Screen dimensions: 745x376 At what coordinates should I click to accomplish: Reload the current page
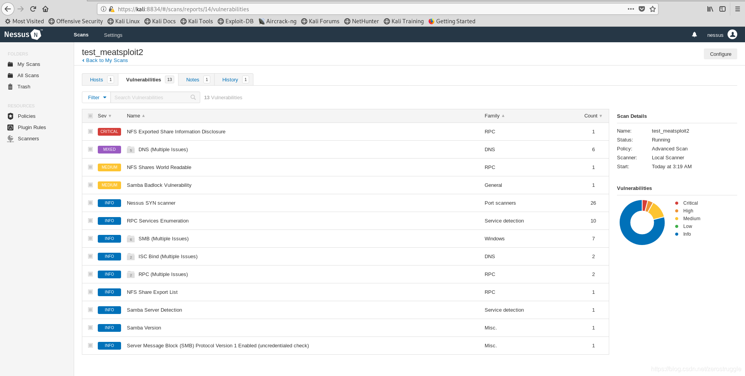point(33,9)
